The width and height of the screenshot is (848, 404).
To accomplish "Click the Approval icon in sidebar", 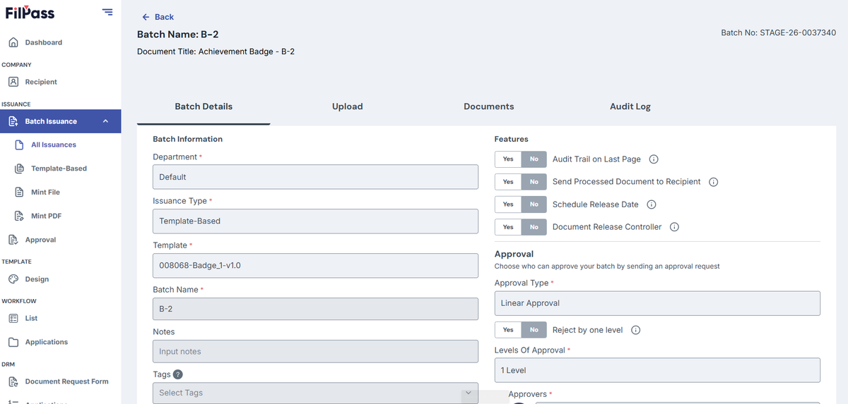I will [x=13, y=240].
